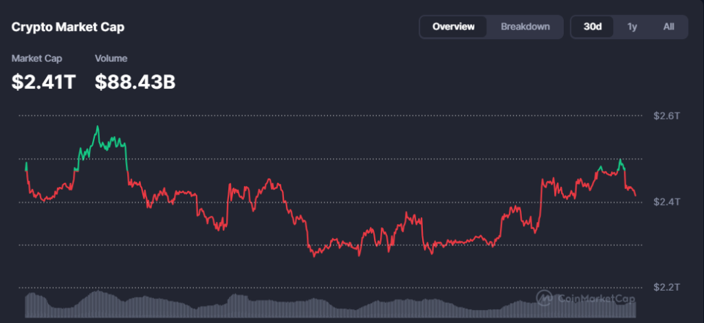Click the green starting point of the line
The height and width of the screenshot is (323, 704).
pyautogui.click(x=26, y=164)
